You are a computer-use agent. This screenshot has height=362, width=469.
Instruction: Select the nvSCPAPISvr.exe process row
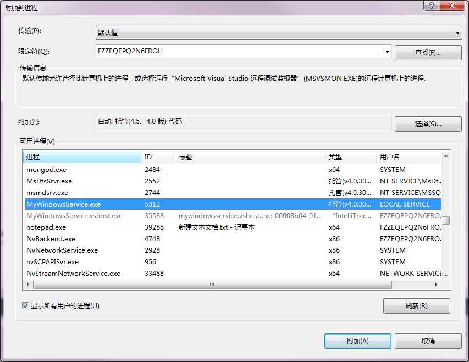[233, 262]
